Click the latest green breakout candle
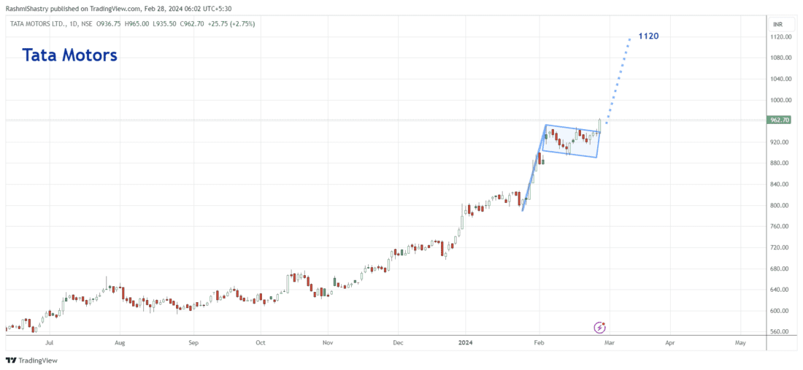Screen dimensions: 803x370 click(599, 126)
